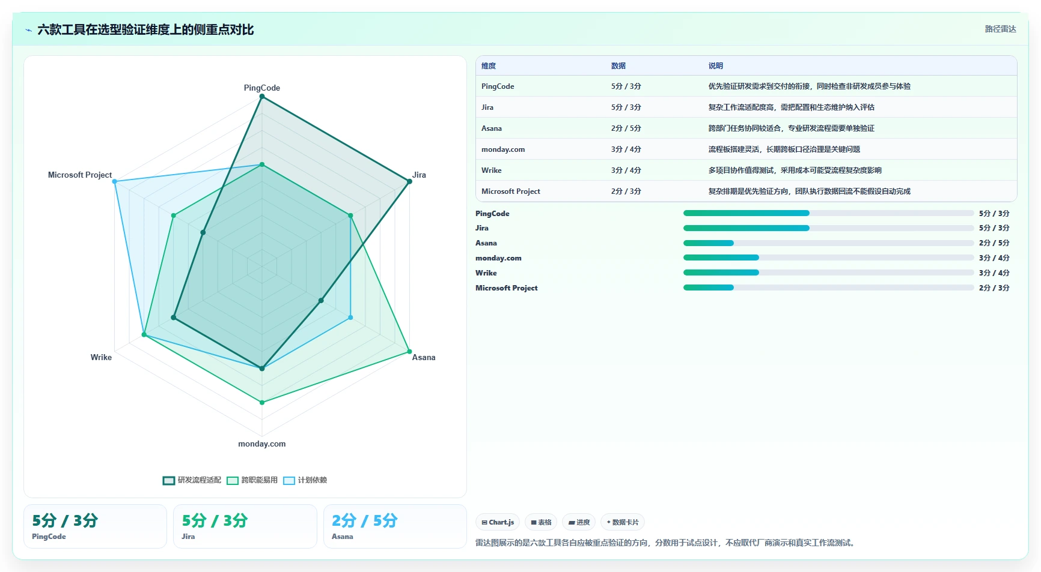
Task: Click PingCode description about 研发需求到交付
Action: (x=810, y=86)
